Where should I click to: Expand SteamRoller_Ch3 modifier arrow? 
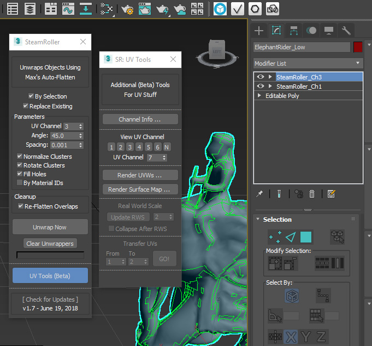pos(270,77)
